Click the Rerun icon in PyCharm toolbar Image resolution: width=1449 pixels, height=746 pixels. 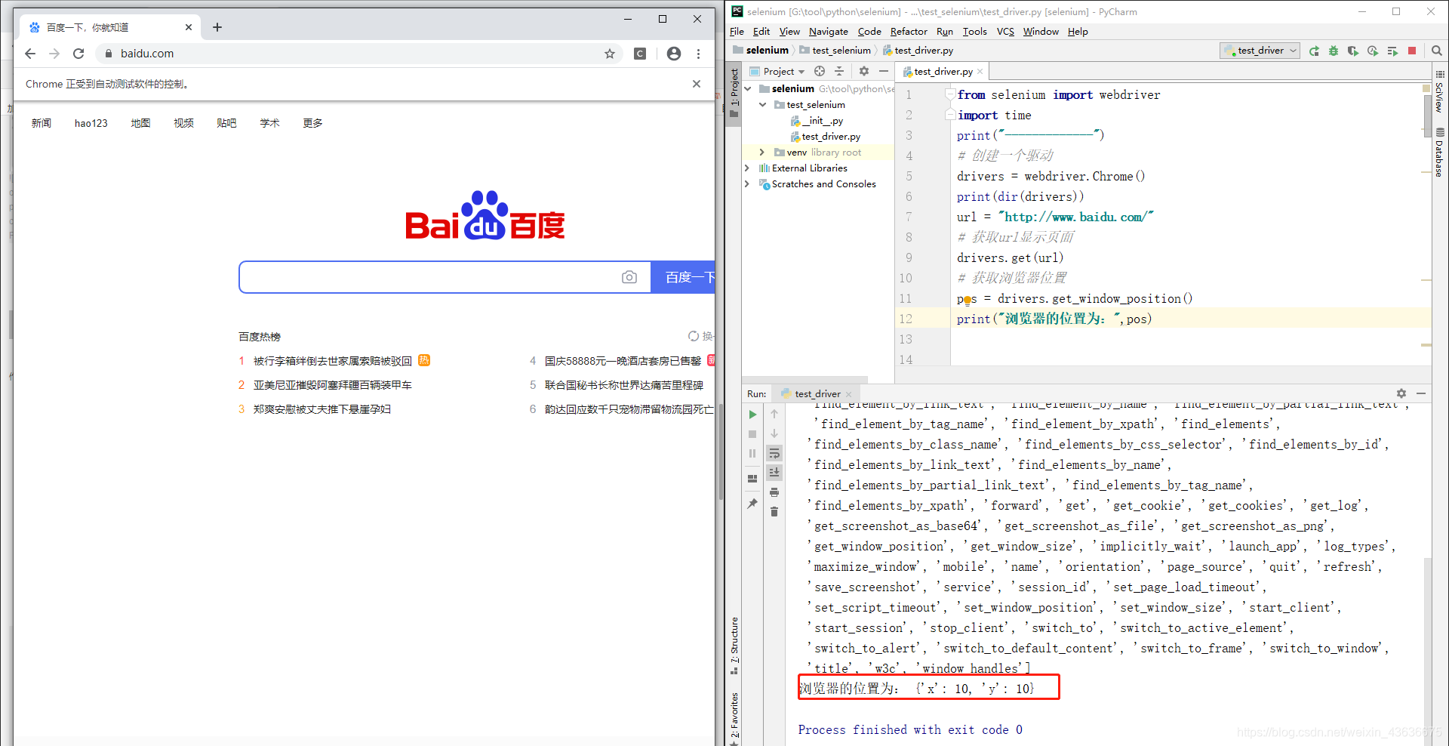(x=1314, y=51)
